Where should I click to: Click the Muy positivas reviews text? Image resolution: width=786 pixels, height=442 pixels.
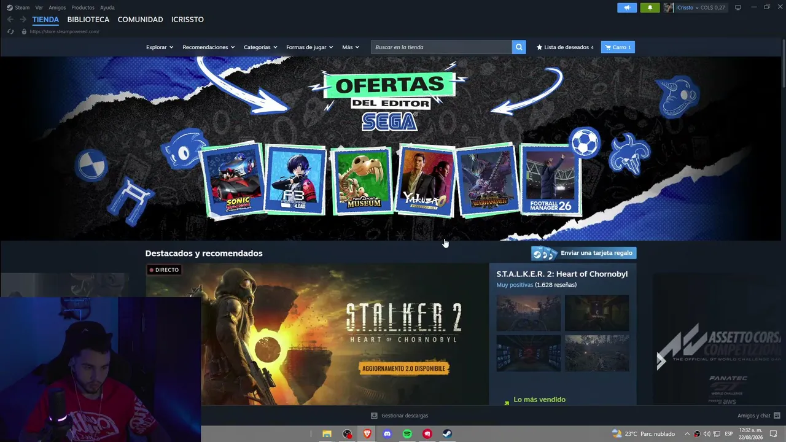point(515,285)
